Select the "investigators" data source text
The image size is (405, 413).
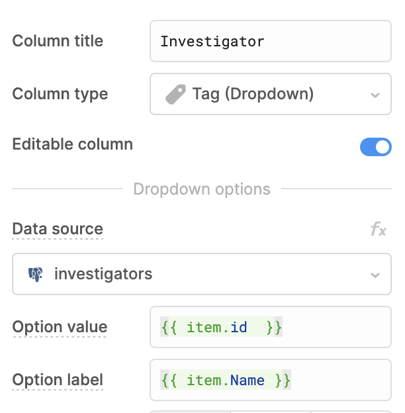coord(103,274)
